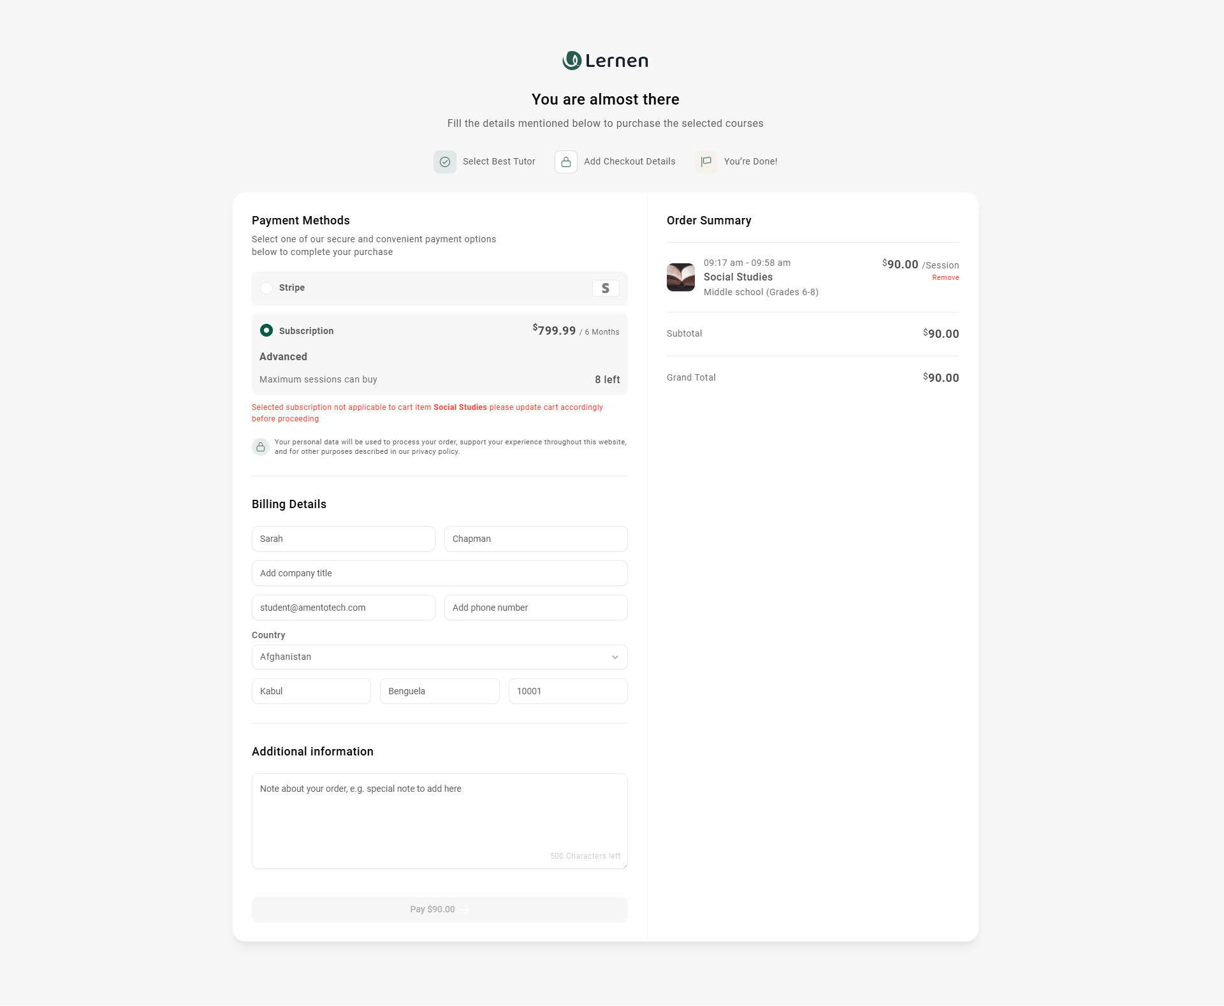Click the Stripe S logo icon
Image resolution: width=1224 pixels, height=1006 pixels.
[606, 288]
